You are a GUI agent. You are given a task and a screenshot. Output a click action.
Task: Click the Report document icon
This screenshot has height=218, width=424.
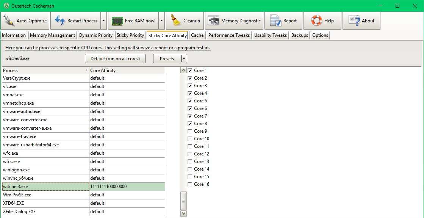click(x=276, y=21)
